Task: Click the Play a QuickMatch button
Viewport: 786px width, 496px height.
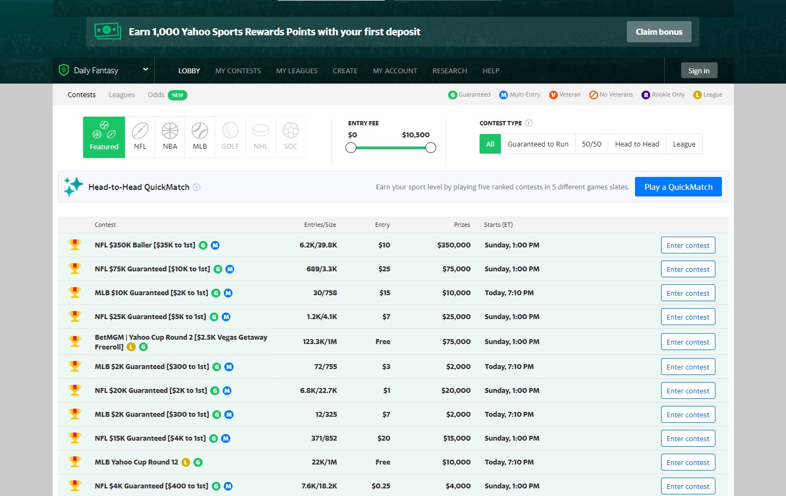Action: tap(678, 187)
